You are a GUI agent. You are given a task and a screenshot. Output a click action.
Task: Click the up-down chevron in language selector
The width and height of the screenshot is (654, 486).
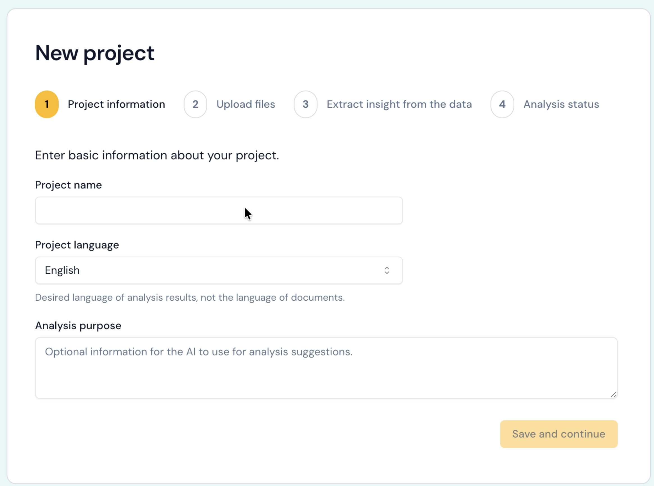(387, 270)
